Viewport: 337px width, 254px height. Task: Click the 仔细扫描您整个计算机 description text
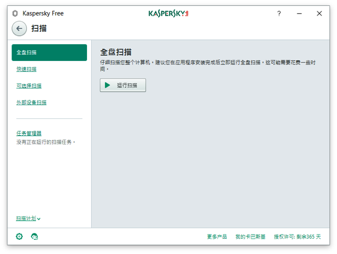pos(208,66)
